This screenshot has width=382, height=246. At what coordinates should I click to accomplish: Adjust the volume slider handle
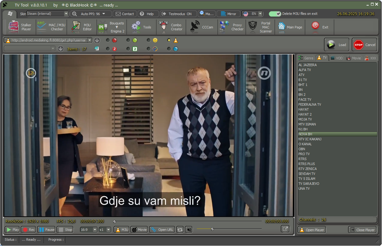[x=212, y=229]
